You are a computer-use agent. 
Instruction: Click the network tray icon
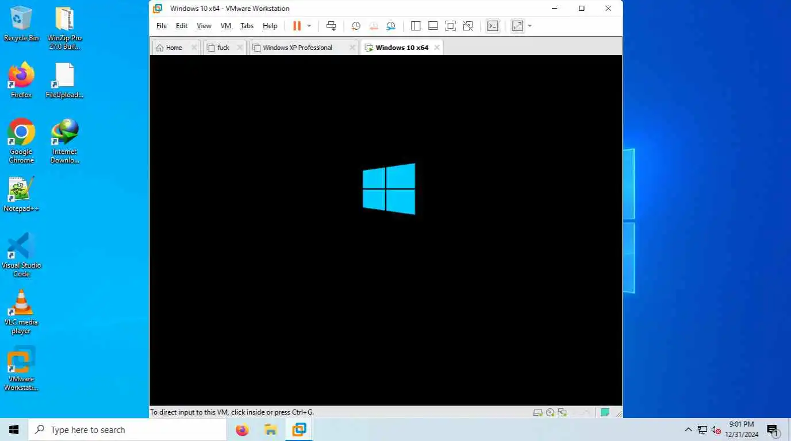click(x=702, y=430)
